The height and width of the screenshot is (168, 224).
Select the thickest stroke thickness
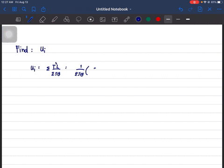tap(188, 19)
